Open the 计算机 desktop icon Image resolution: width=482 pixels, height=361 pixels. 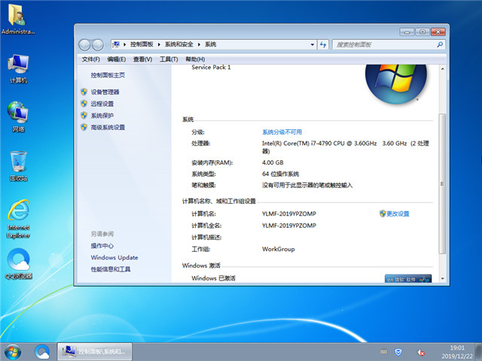tap(18, 68)
